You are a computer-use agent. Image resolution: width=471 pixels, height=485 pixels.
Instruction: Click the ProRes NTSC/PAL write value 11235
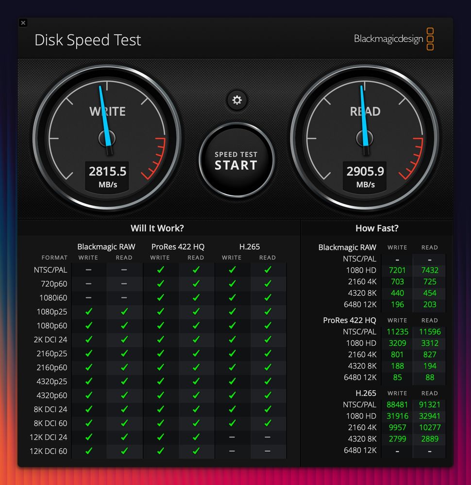point(397,332)
